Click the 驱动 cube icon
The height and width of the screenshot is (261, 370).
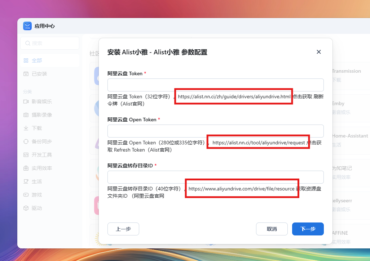tap(26, 208)
